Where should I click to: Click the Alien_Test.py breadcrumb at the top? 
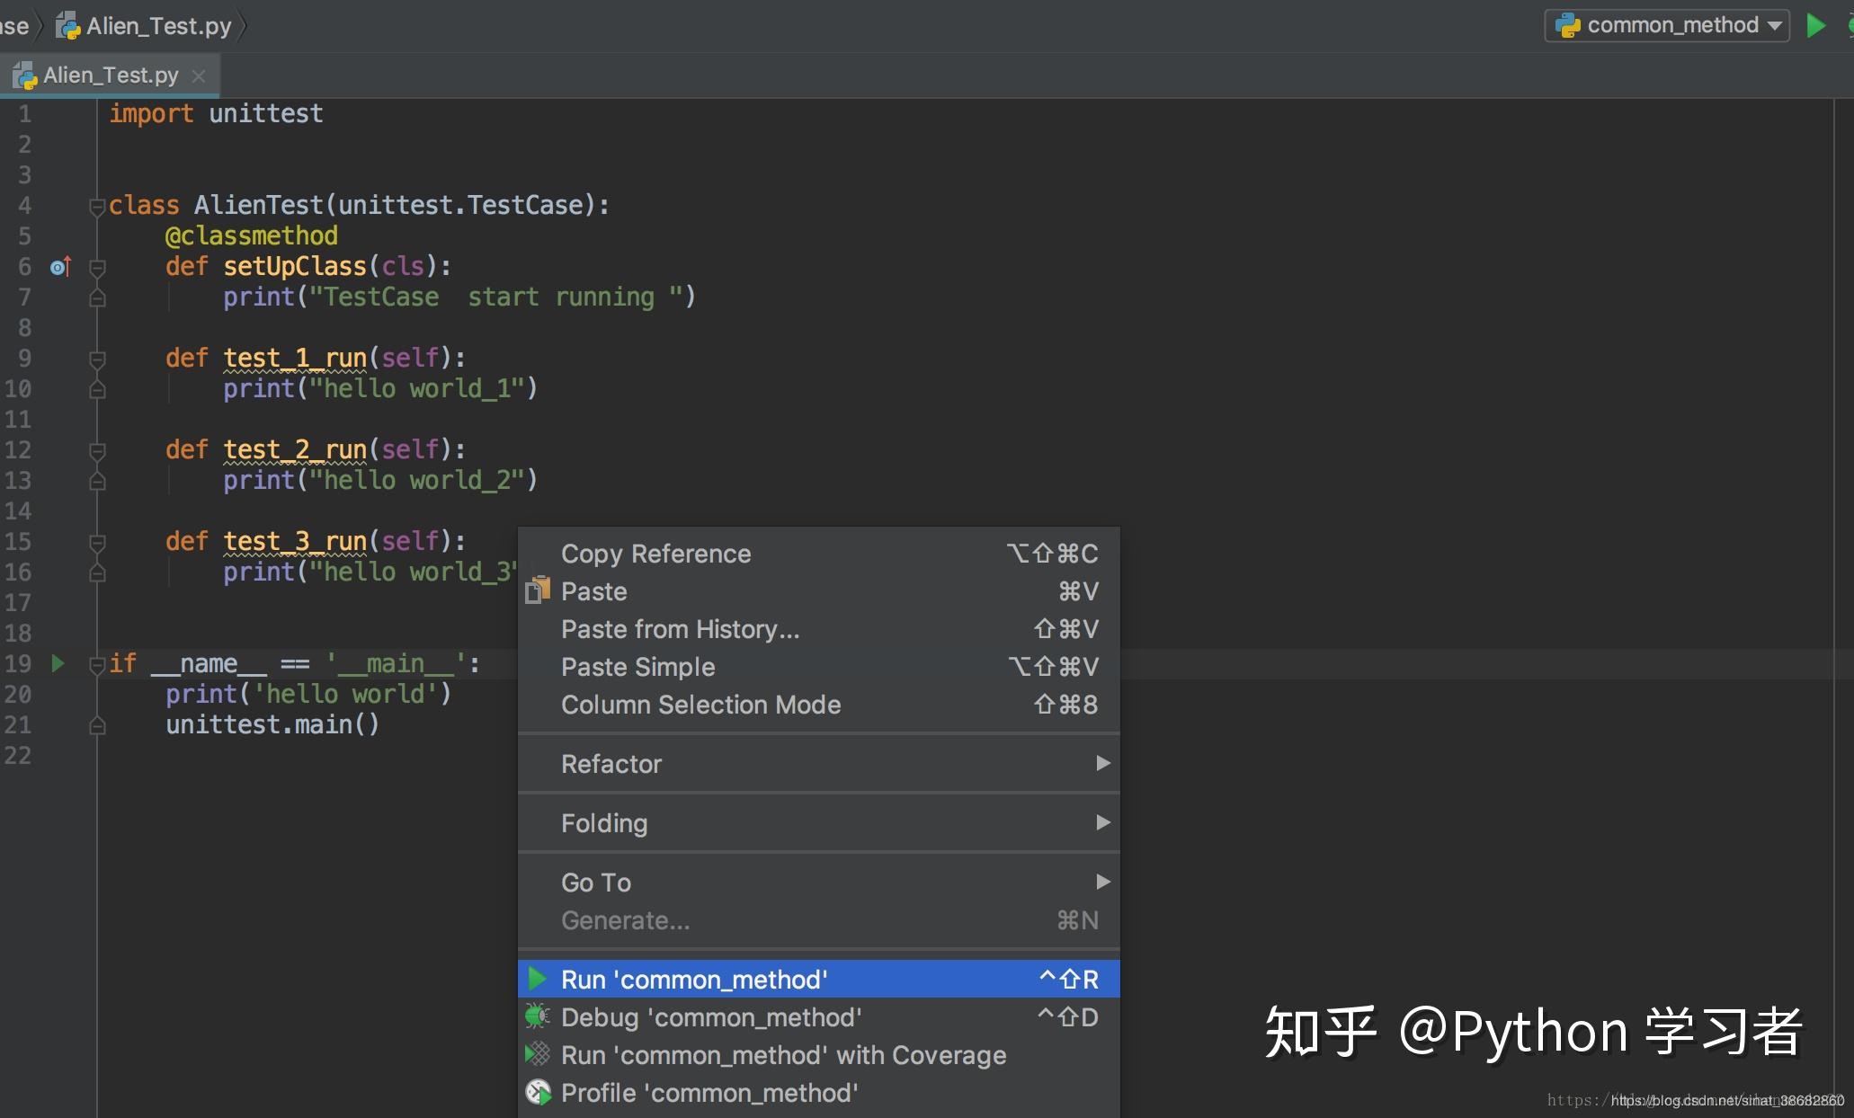157,24
